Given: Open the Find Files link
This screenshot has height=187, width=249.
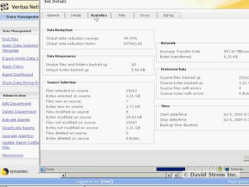Looking at the screenshot, I should pyautogui.click(x=10, y=39).
